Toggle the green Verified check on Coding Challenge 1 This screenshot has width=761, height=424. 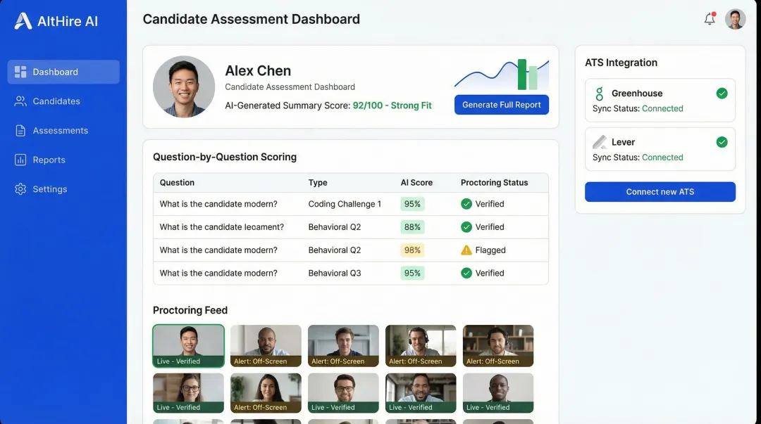(x=466, y=203)
